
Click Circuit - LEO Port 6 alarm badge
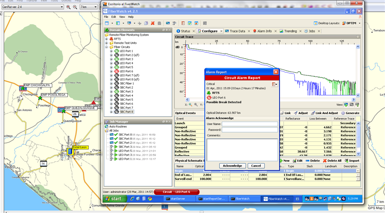point(176,192)
